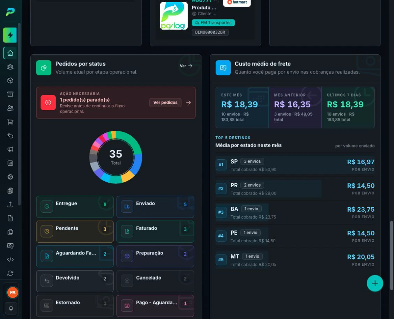Open the two-person users sidebar icon

click(x=10, y=108)
